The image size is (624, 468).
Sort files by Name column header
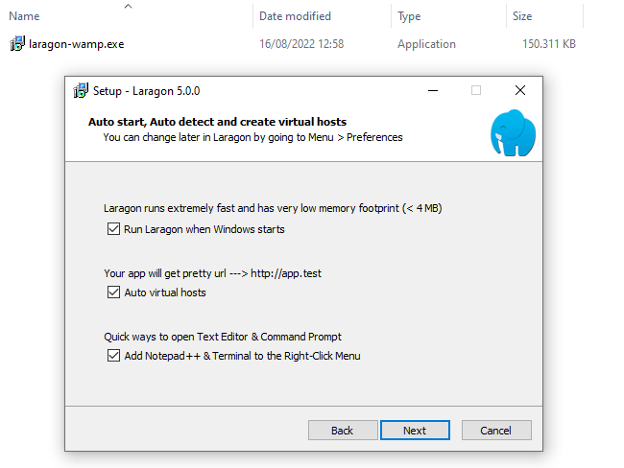24,16
